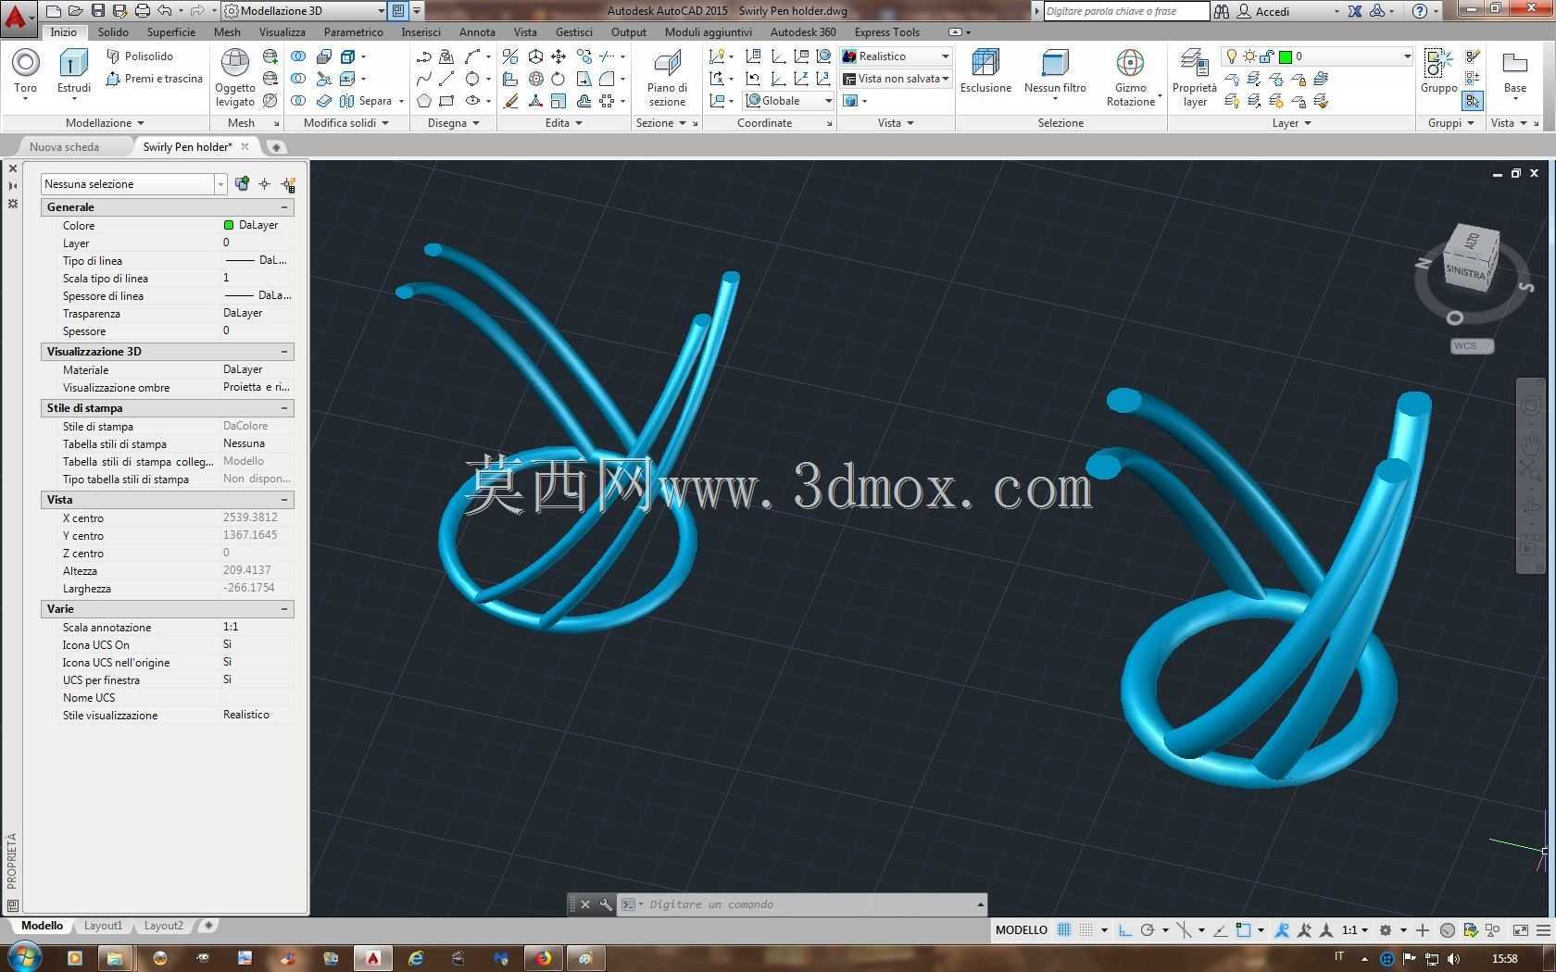The width and height of the screenshot is (1556, 972).
Task: Open Proprietà layer manager
Action: (1195, 78)
